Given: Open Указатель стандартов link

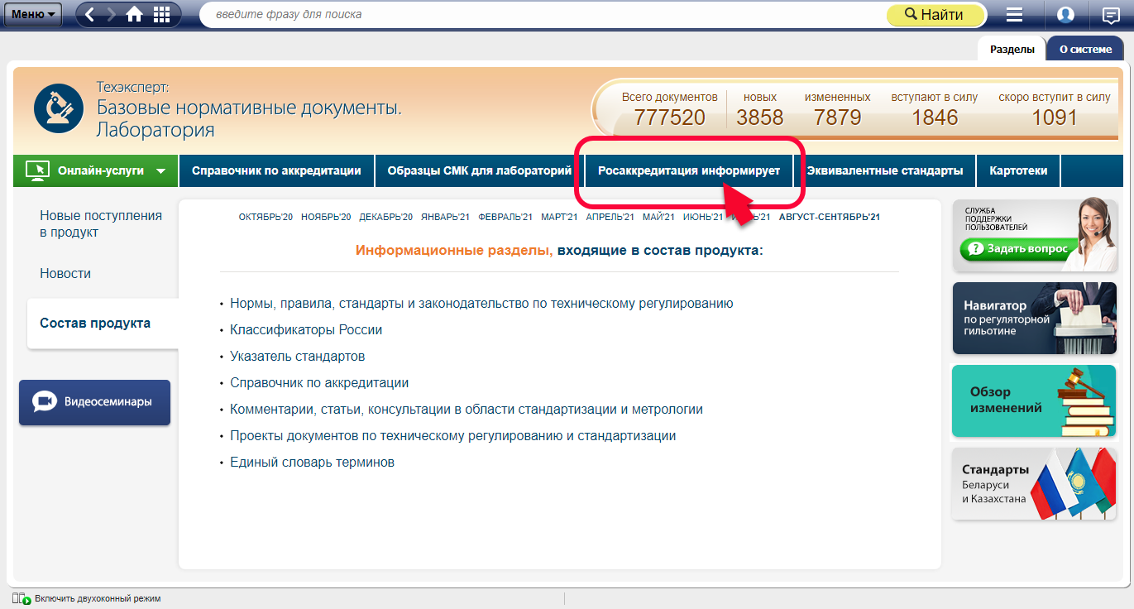Looking at the screenshot, I should (x=298, y=357).
